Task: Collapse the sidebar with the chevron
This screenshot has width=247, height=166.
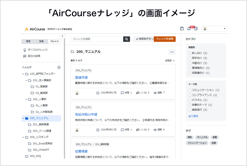Action: tap(62, 36)
